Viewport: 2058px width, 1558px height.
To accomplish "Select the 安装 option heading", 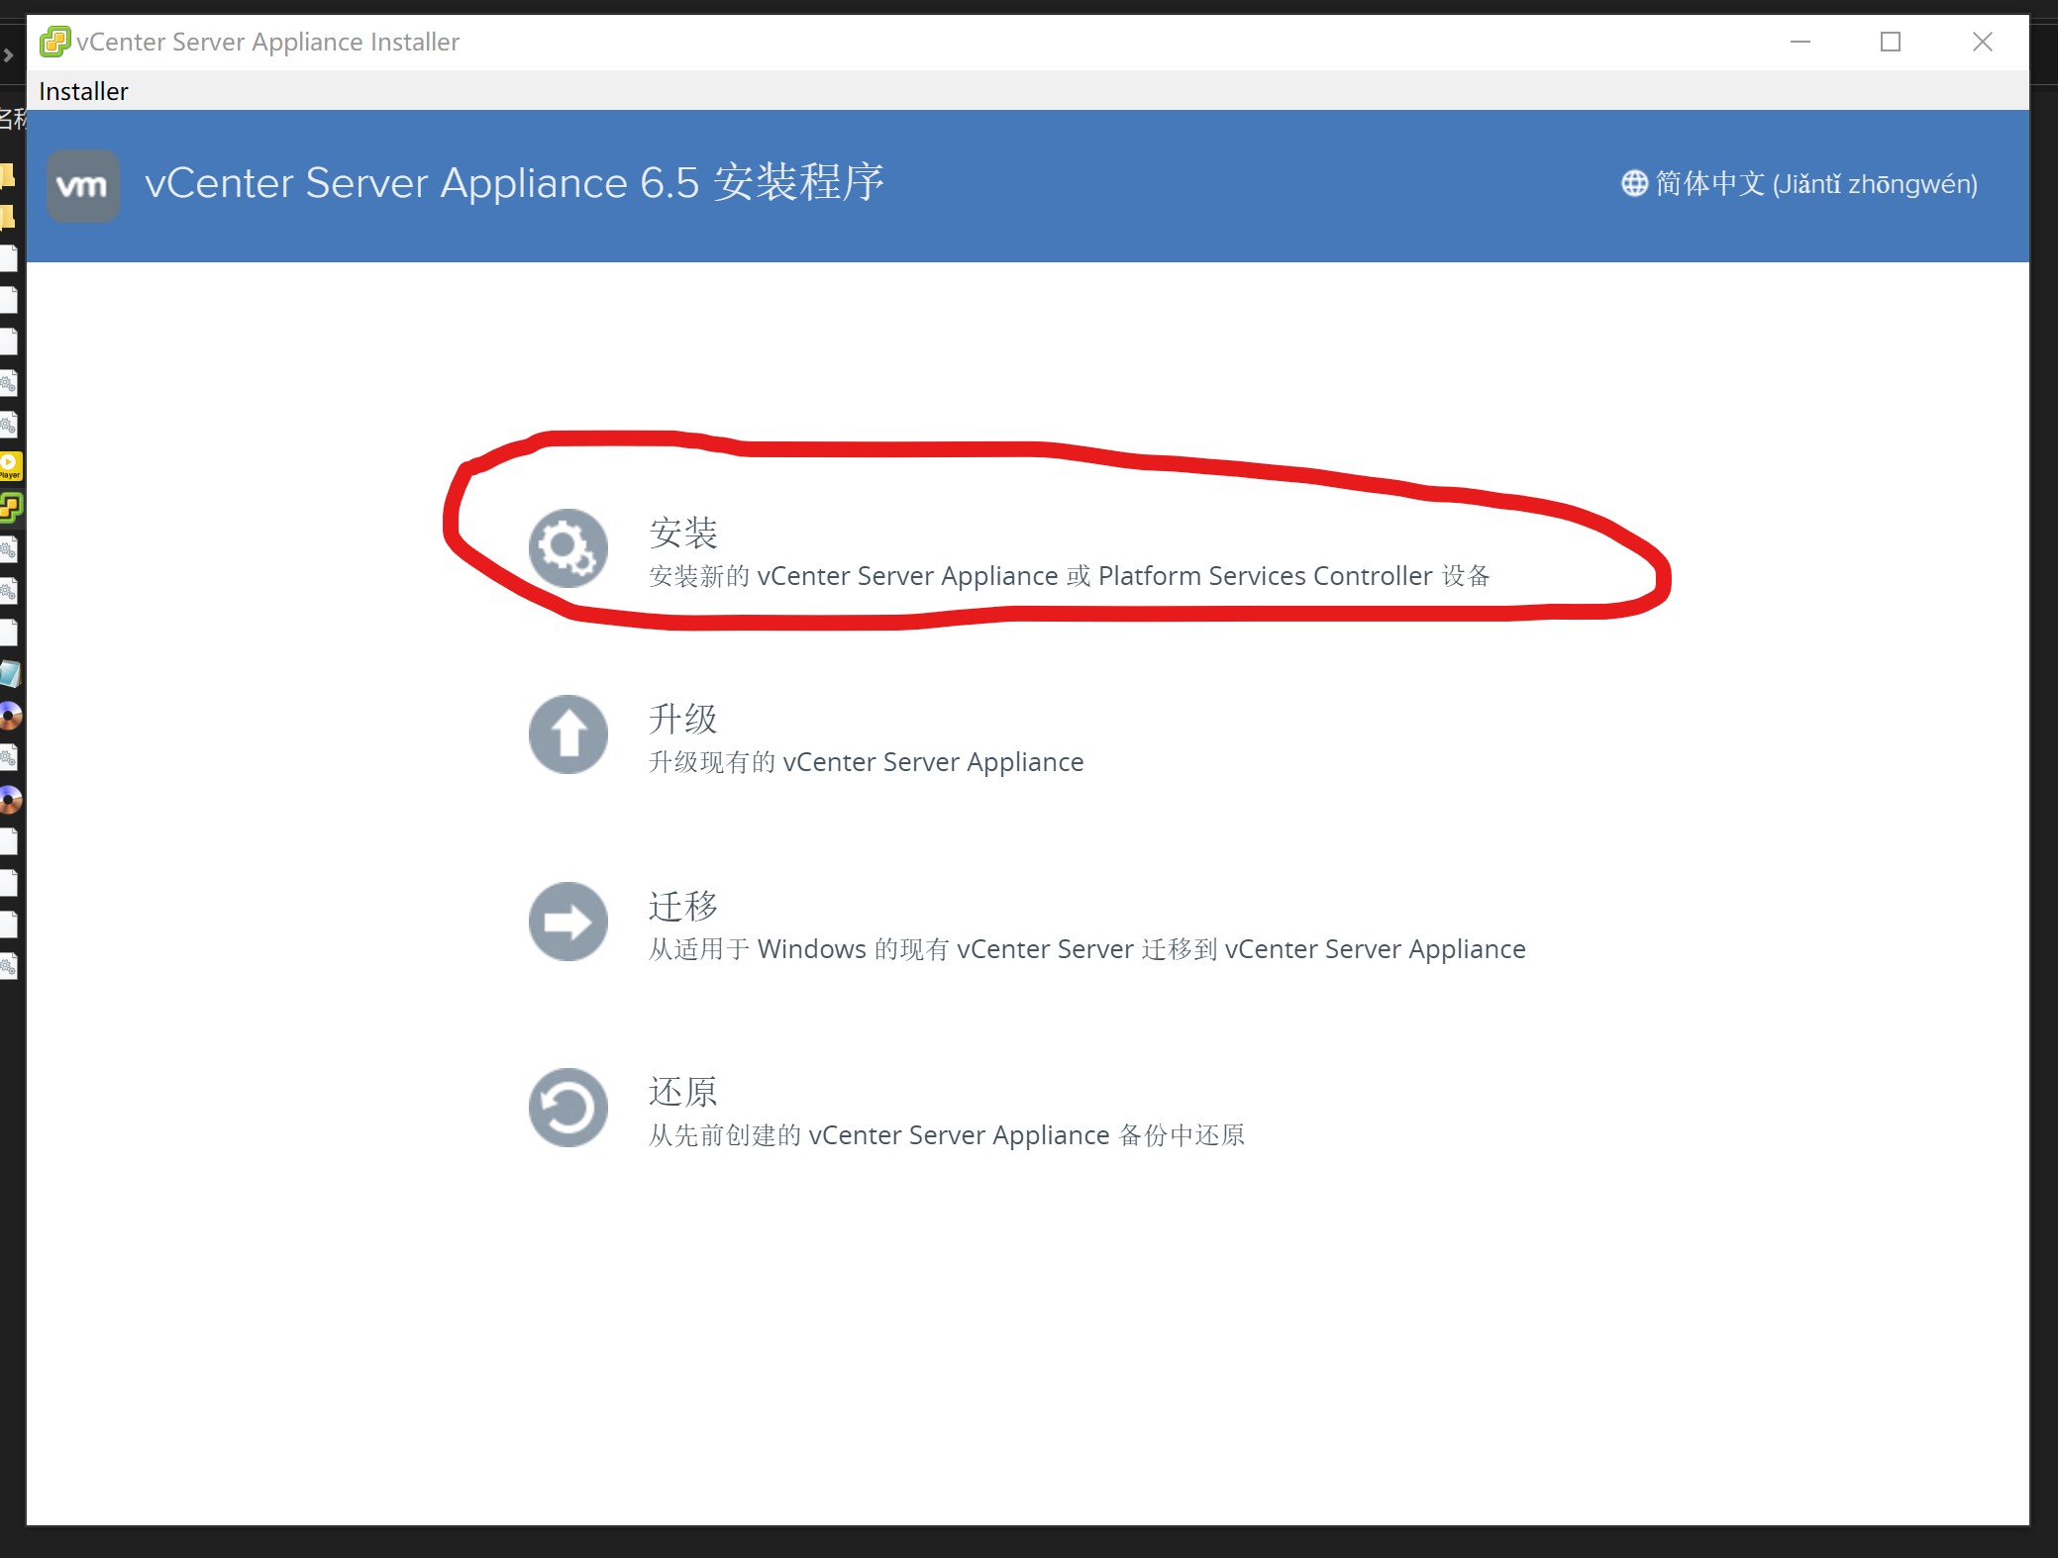I will click(683, 533).
